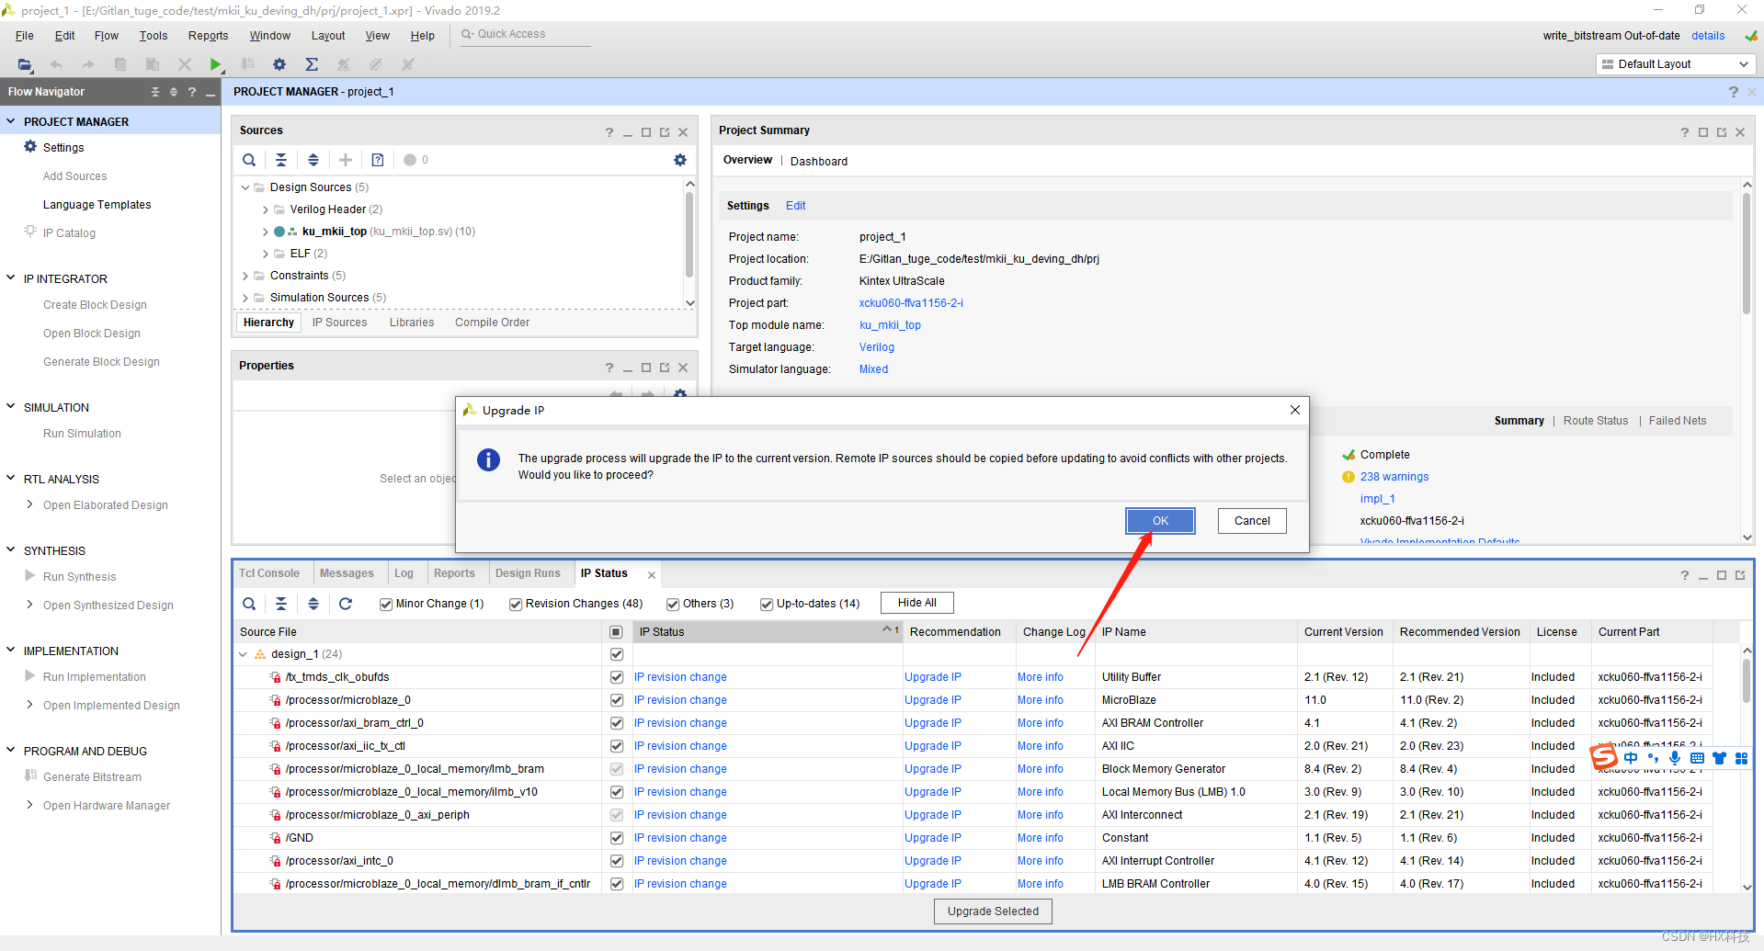Search in the Sources panel
1764x951 pixels.
click(249, 160)
